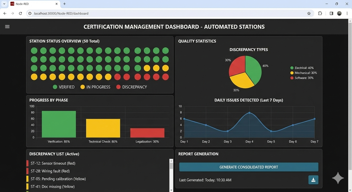Click the Discrepancy List (Active) heading
This screenshot has height=192, width=352.
pos(54,154)
